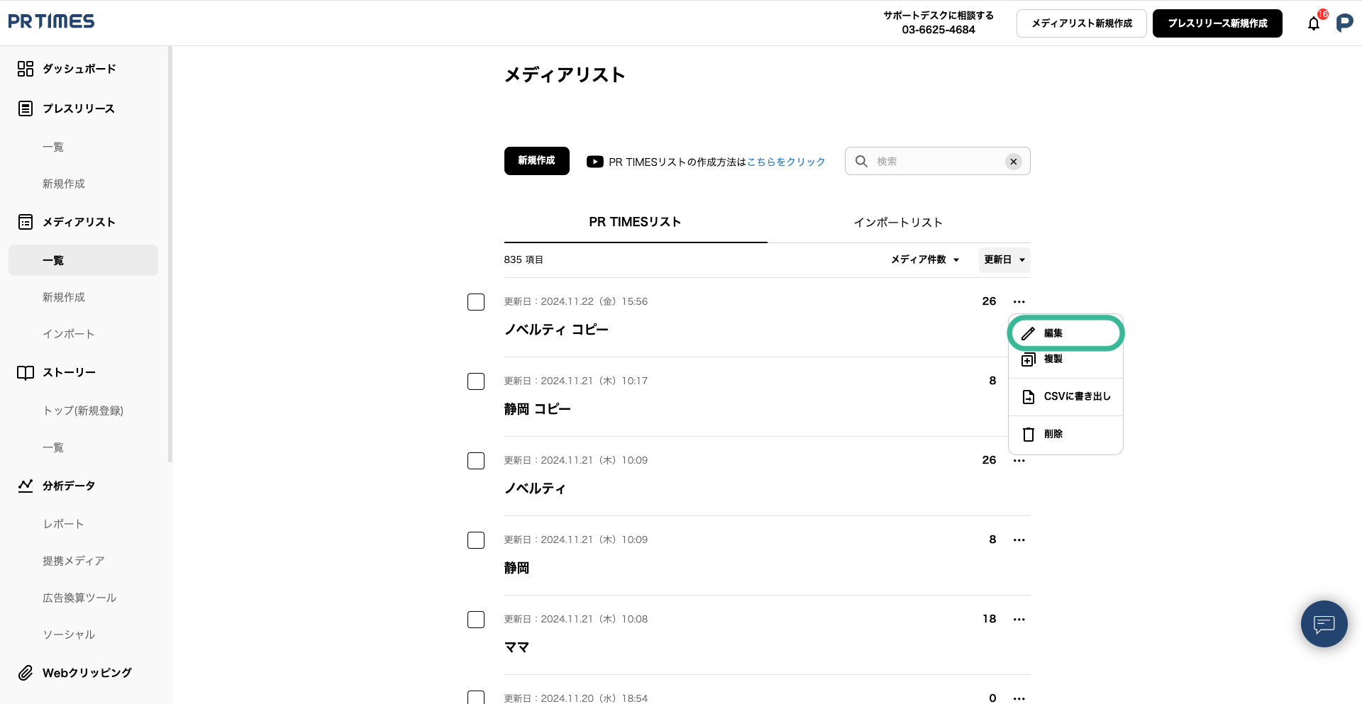Screen dimensions: 1362x704
Task: Open the 更新日 sort dropdown
Action: pyautogui.click(x=1004, y=260)
